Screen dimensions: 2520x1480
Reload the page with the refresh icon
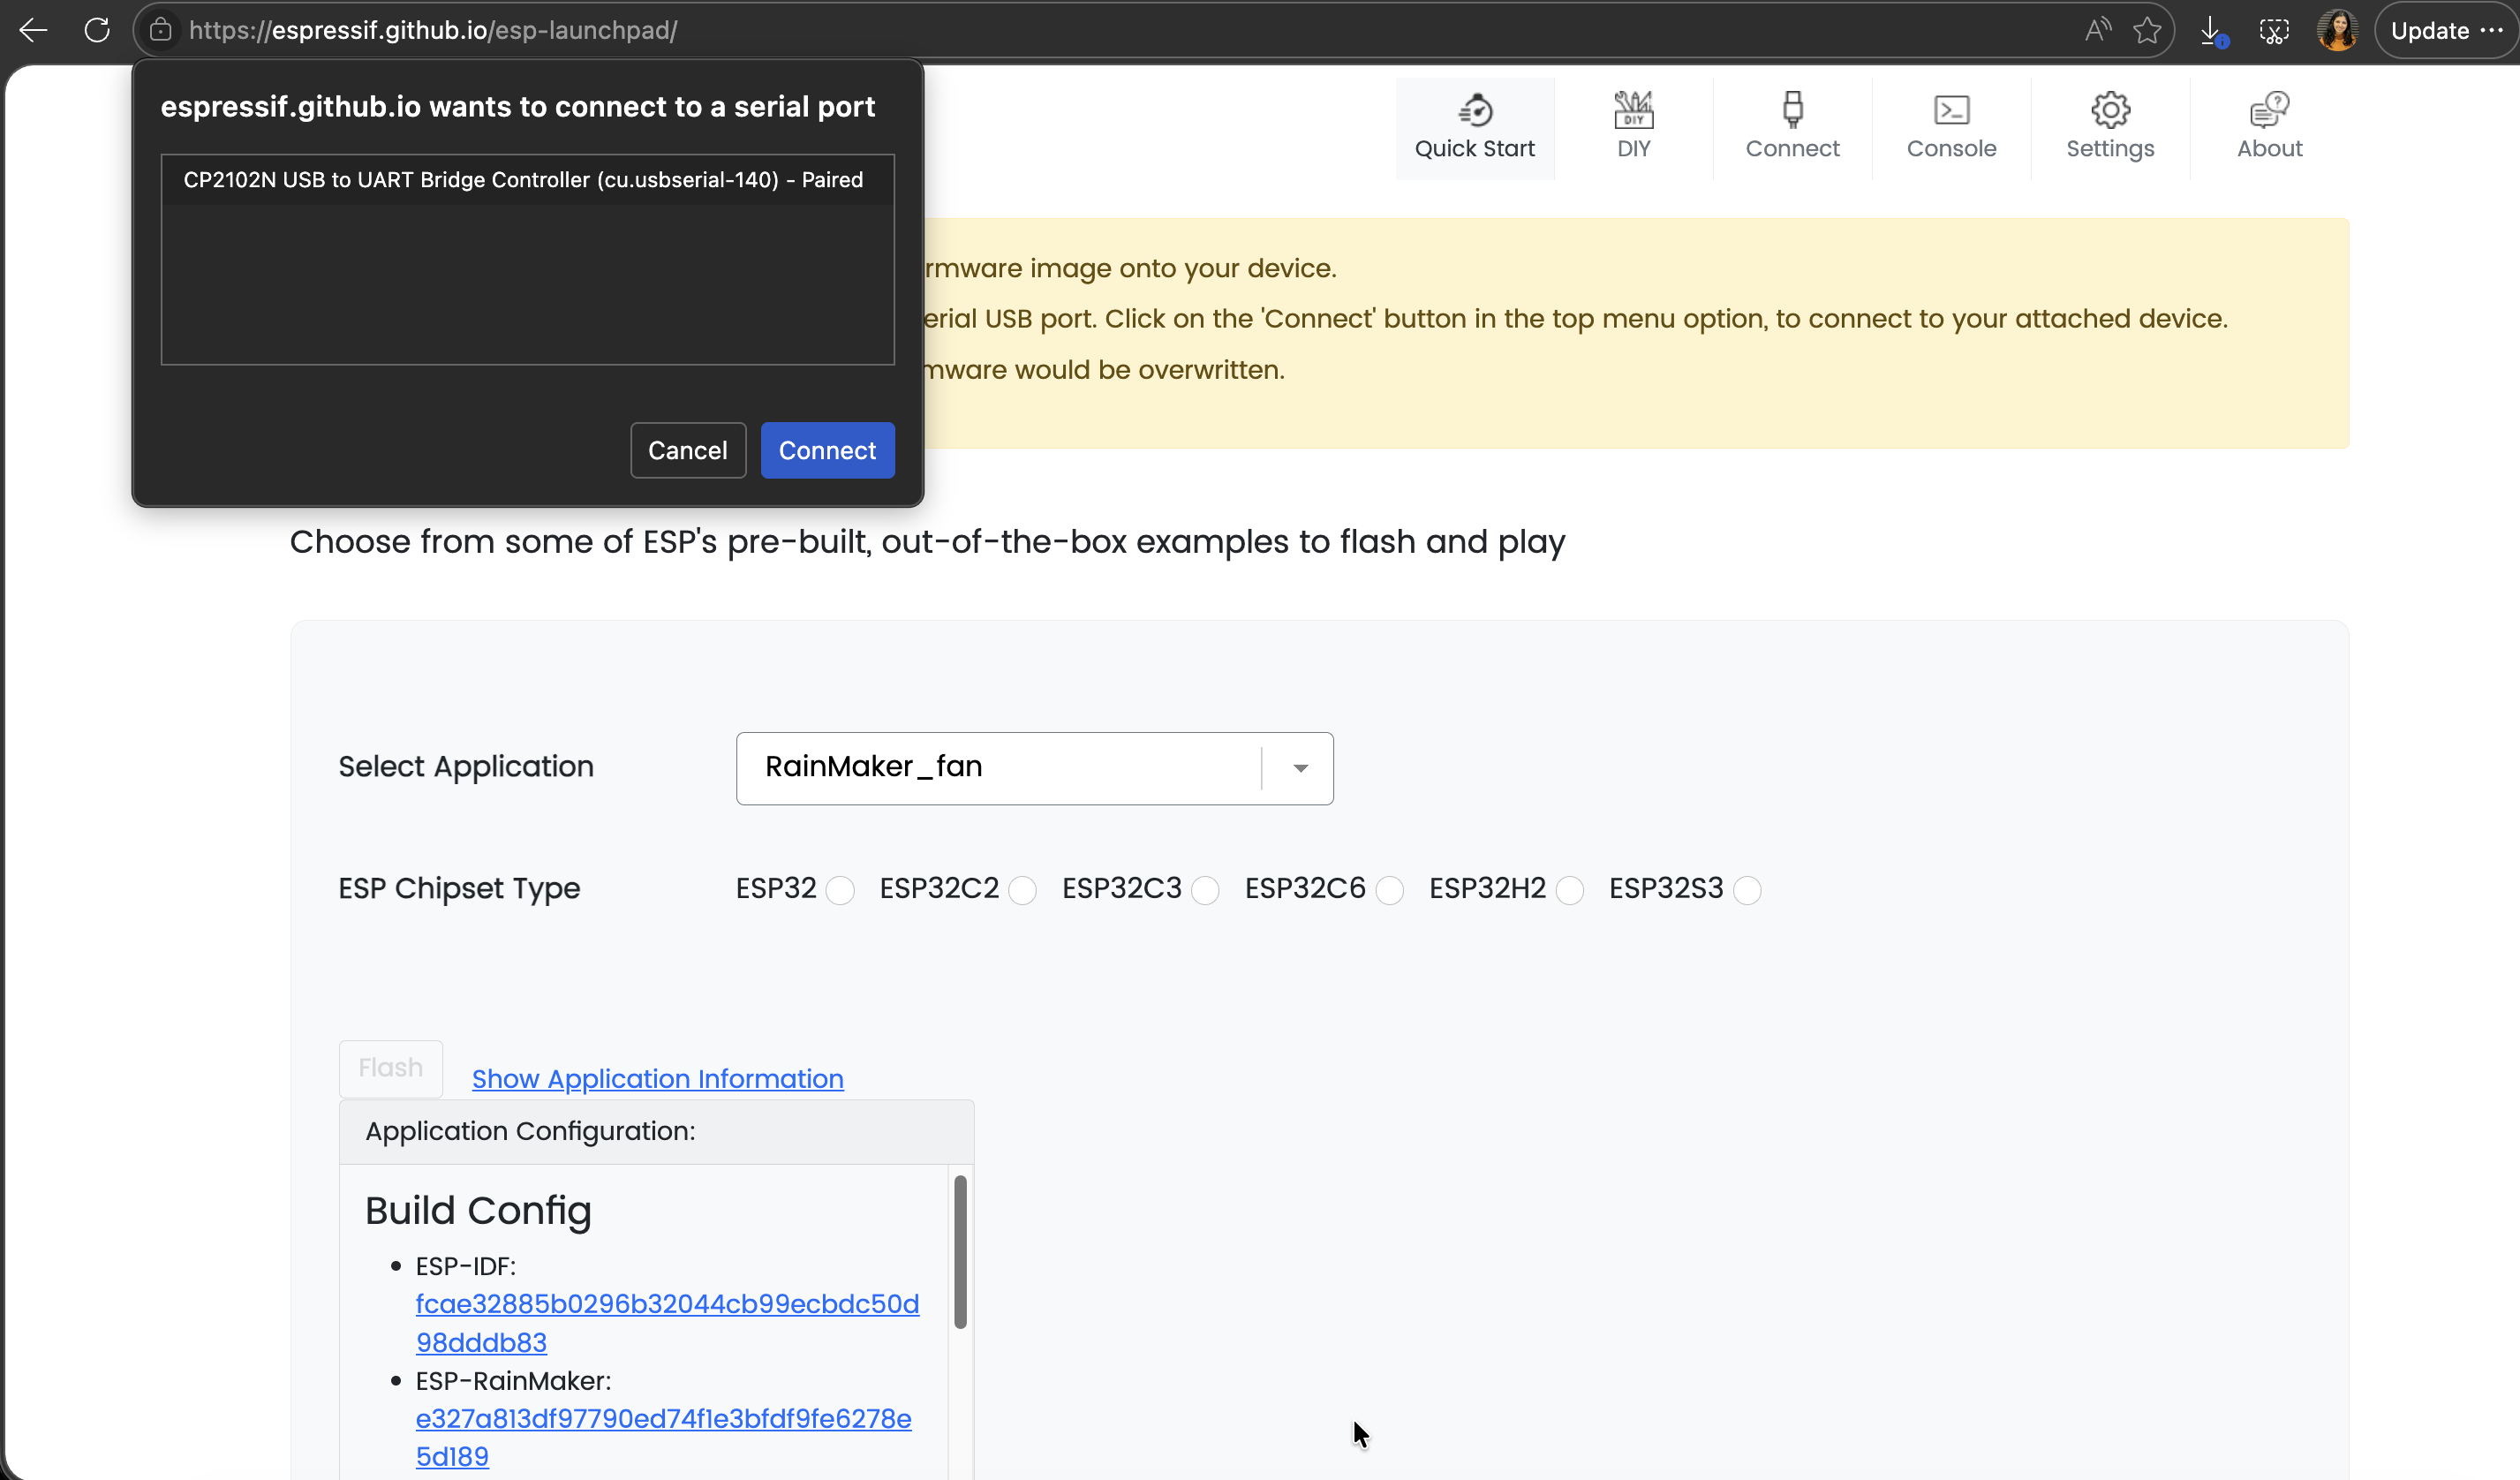click(x=97, y=31)
